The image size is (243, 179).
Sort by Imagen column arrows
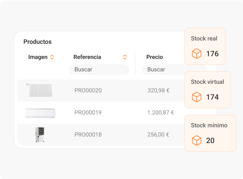click(x=52, y=57)
